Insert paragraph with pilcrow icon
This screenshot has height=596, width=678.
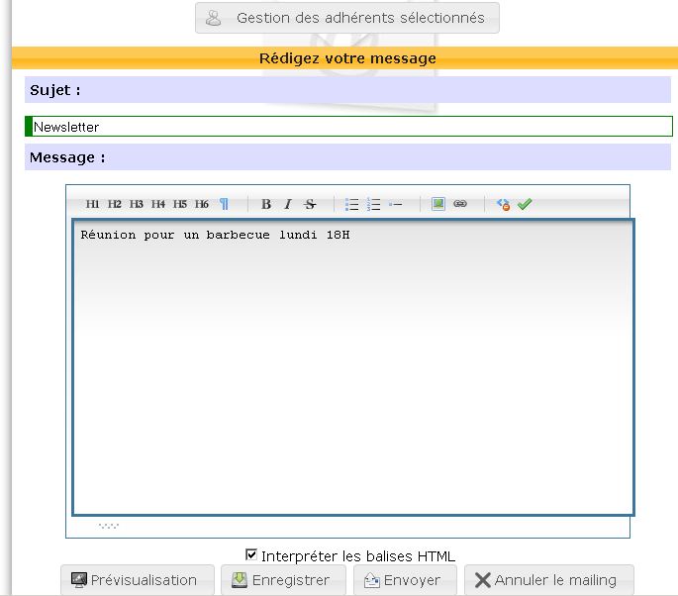click(224, 204)
